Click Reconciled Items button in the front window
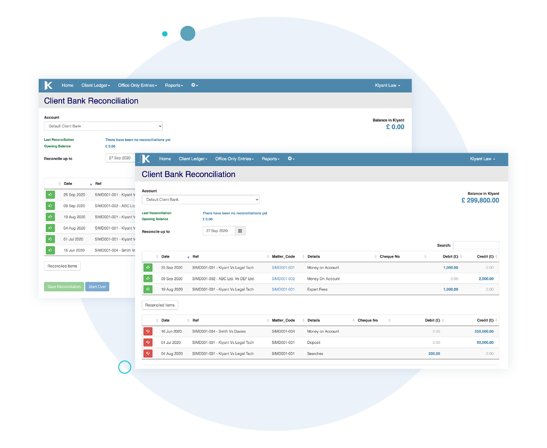The height and width of the screenshot is (448, 547). click(x=160, y=305)
